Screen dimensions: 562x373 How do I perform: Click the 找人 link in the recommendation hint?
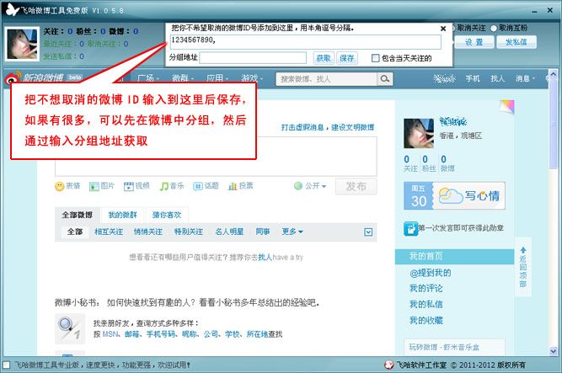tap(265, 258)
